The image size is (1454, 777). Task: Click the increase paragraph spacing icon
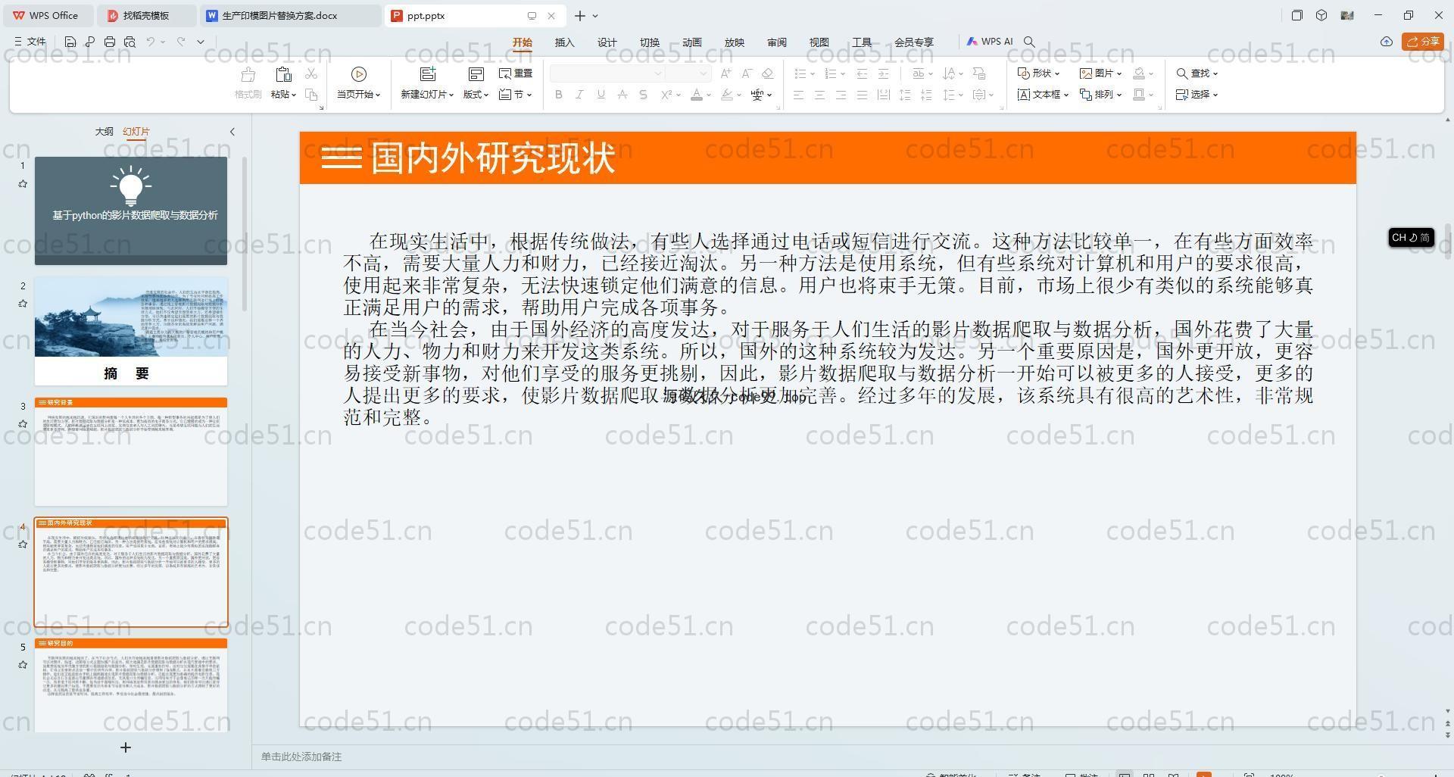(x=905, y=95)
